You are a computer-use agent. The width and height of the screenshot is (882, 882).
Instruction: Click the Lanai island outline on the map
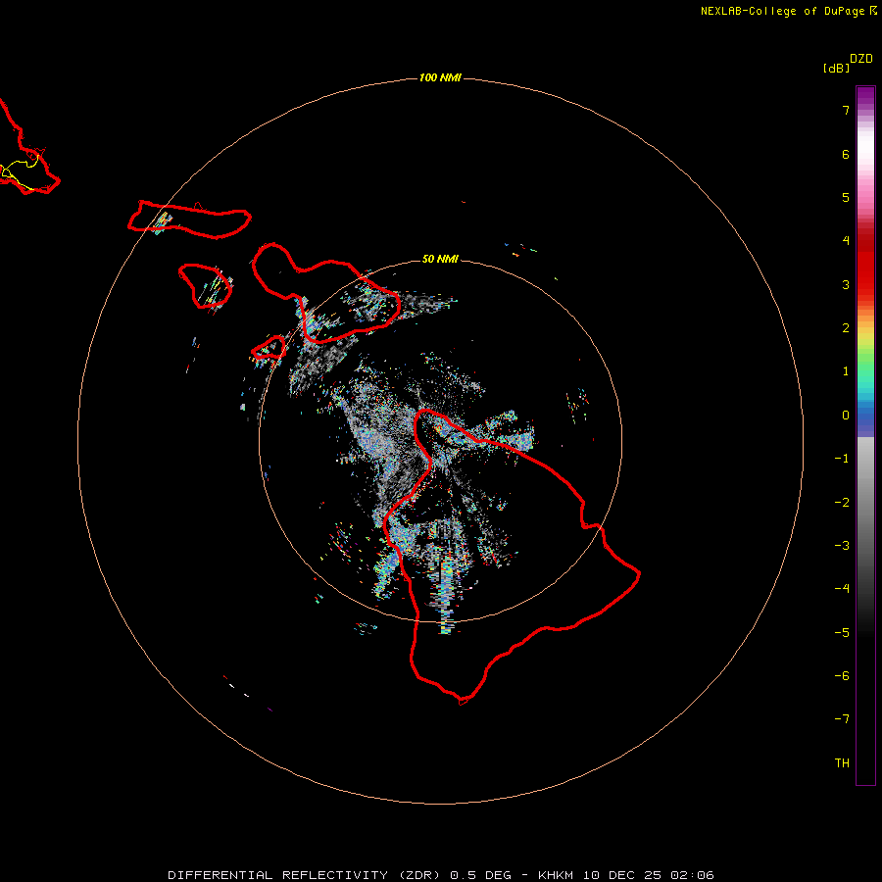coord(205,286)
